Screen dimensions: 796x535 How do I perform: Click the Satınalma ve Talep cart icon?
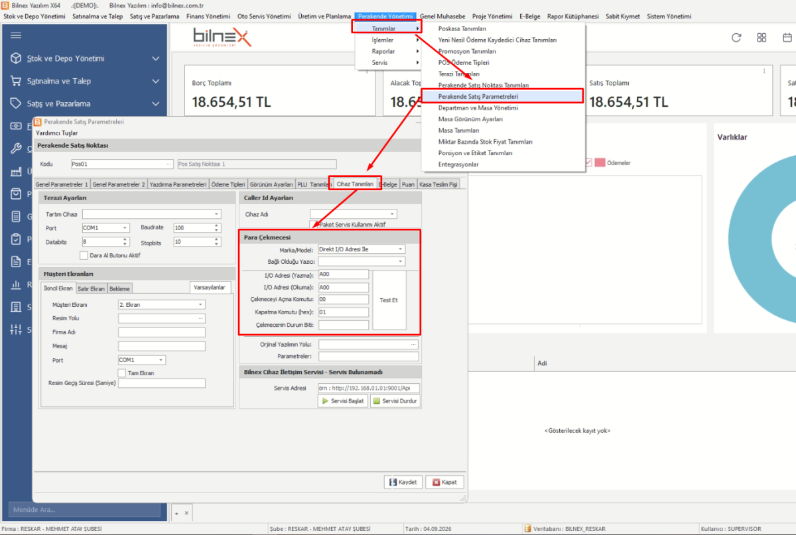(16, 81)
